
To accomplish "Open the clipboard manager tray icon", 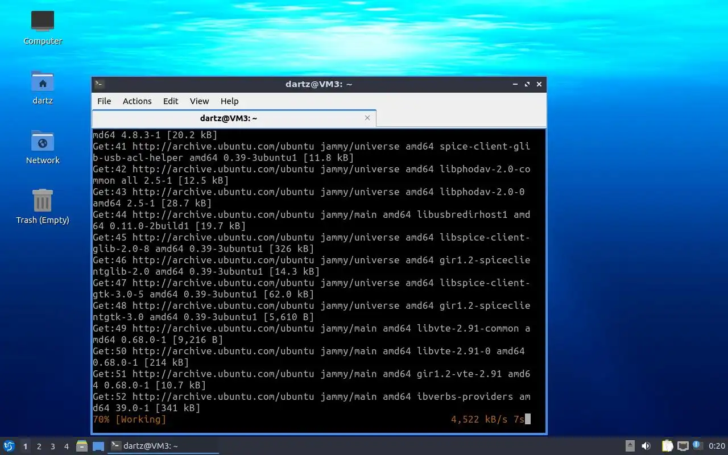I will pyautogui.click(x=667, y=446).
